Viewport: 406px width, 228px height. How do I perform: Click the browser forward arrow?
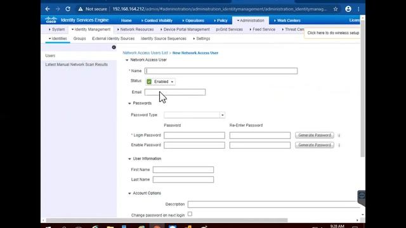58,9
